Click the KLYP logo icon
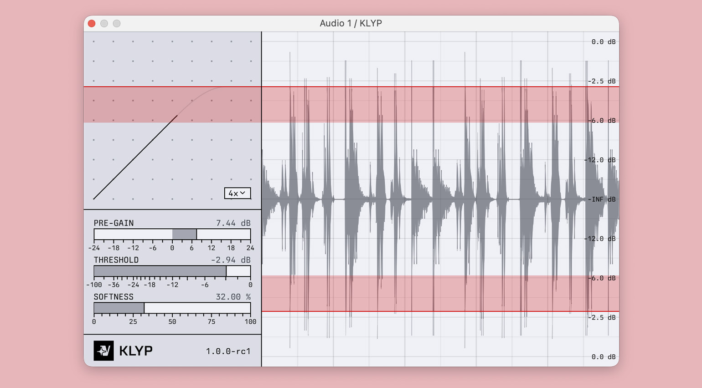 click(x=103, y=351)
